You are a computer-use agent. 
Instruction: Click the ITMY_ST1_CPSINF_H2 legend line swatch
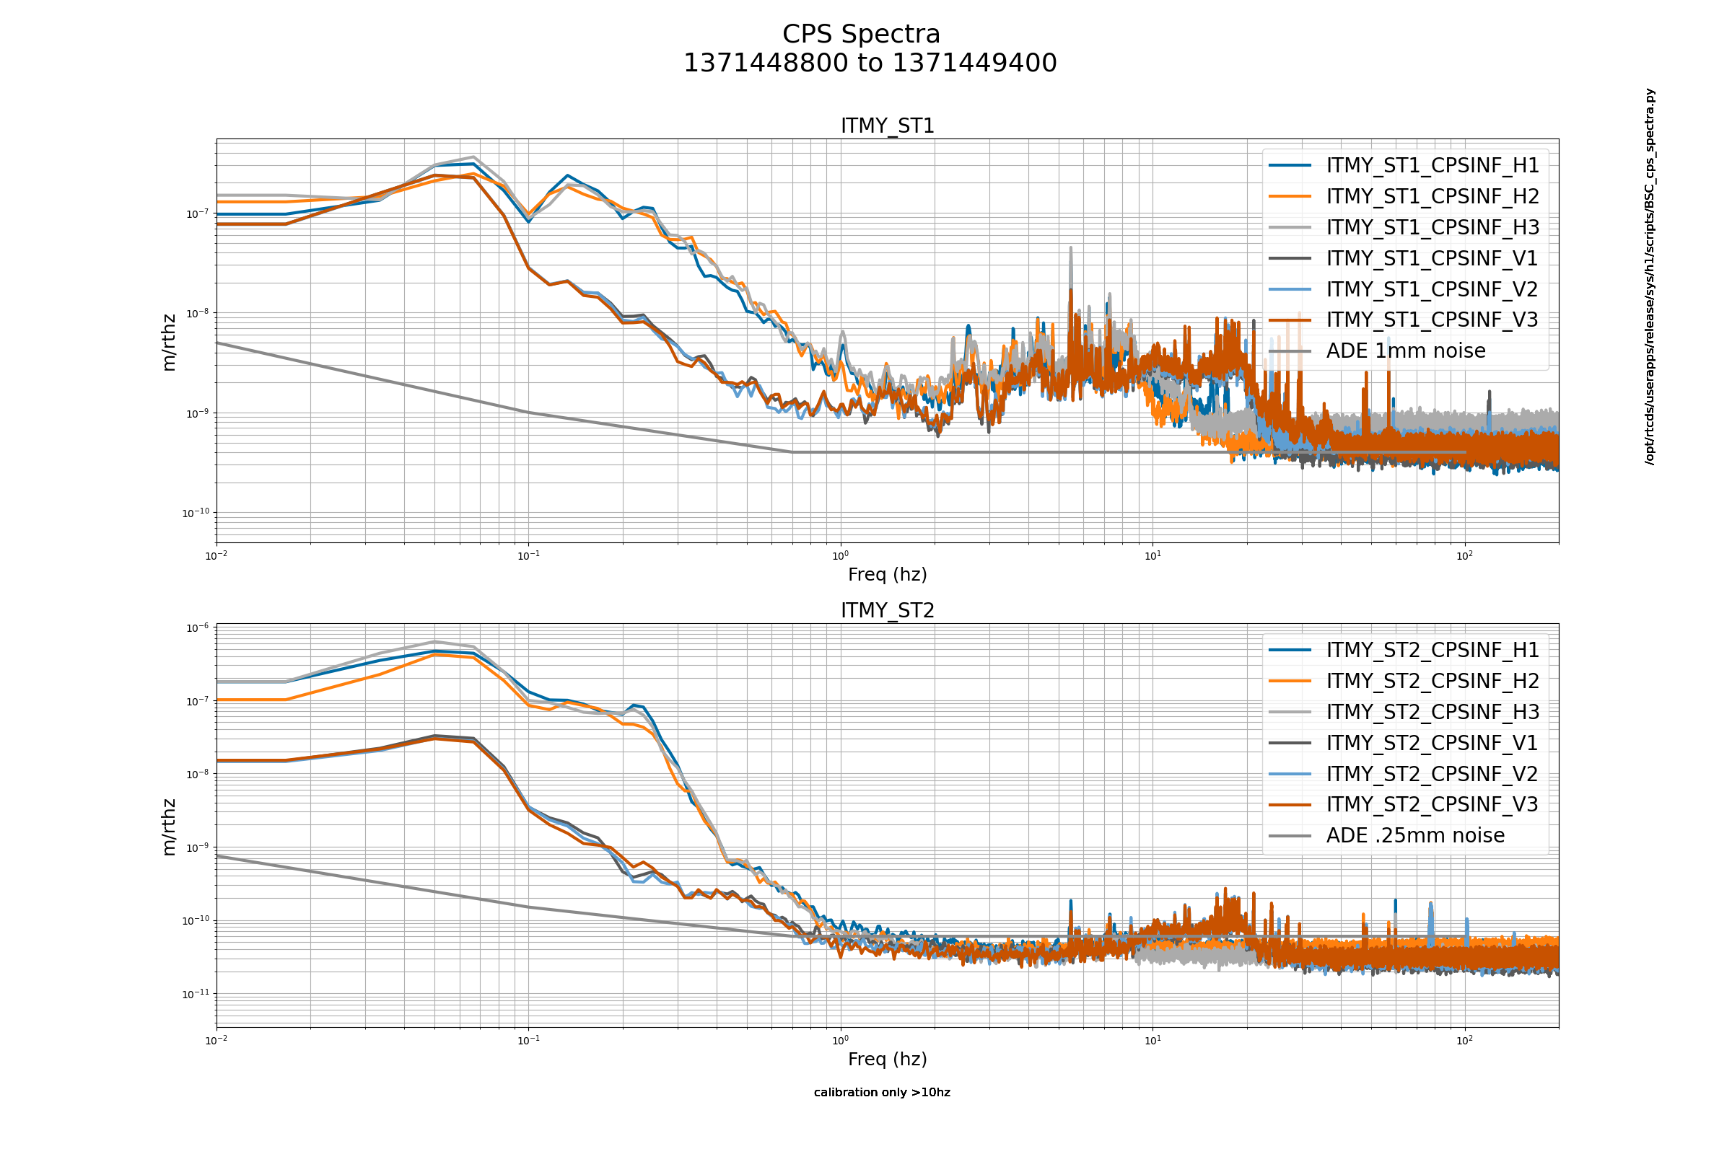[x=1290, y=196]
